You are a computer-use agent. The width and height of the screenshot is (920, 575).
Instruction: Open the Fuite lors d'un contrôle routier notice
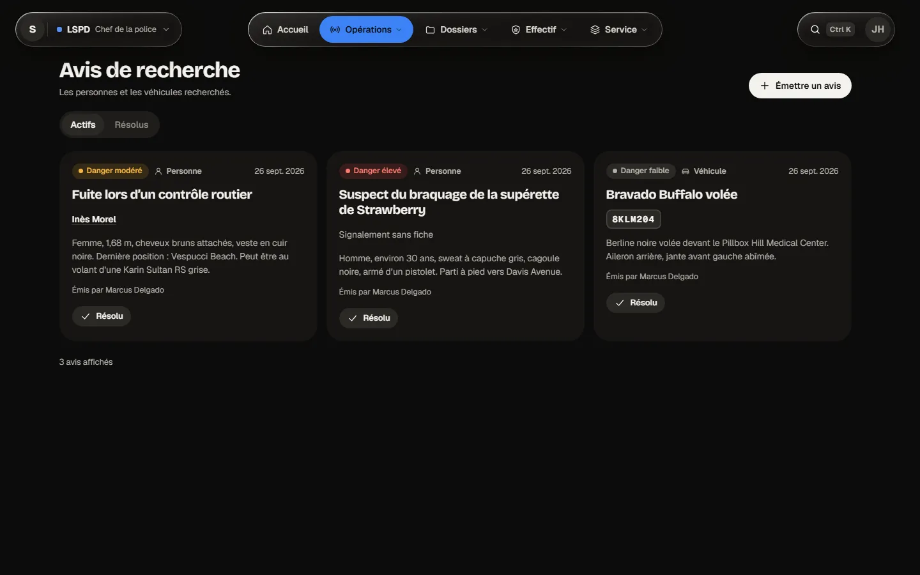162,194
